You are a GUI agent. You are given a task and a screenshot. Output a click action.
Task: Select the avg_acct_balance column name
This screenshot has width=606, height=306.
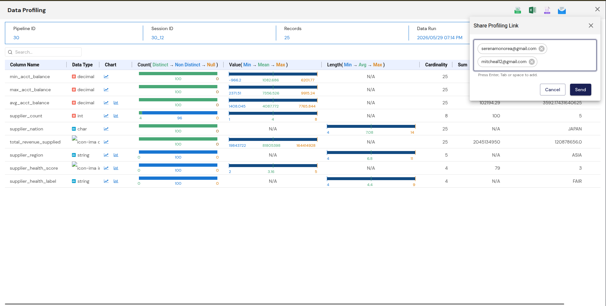pos(29,103)
